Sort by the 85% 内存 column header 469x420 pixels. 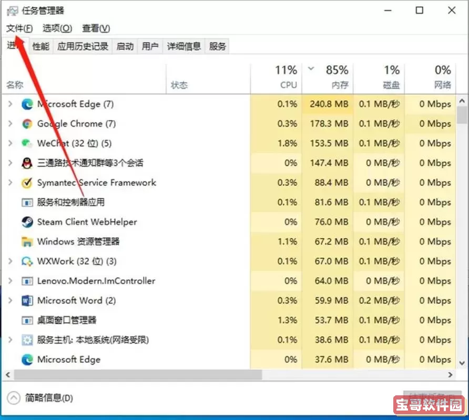tap(328, 79)
